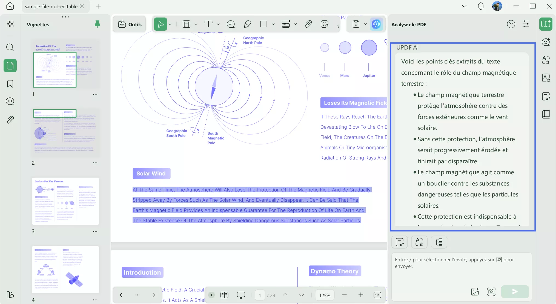Image resolution: width=556 pixels, height=304 pixels.
Task: Toggle the thumbnails panel button in sidebar
Action: point(10,66)
